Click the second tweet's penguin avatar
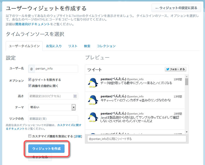The image size is (205, 165). (x=93, y=100)
